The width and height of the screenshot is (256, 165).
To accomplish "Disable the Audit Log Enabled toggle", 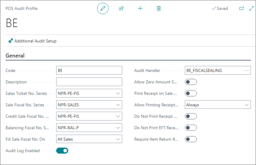I will [62, 150].
